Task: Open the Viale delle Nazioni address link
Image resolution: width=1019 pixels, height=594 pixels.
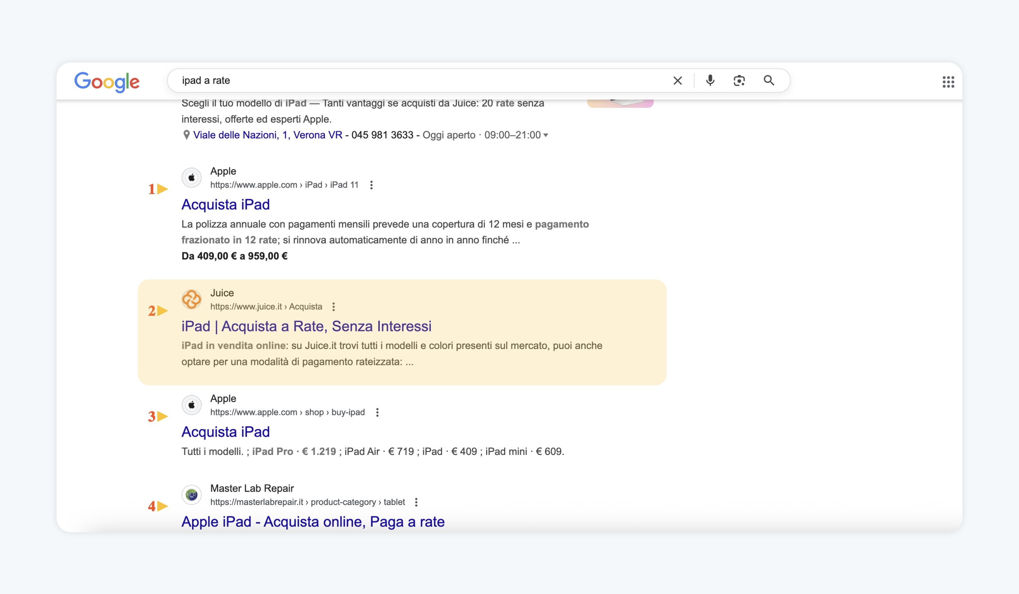Action: [268, 135]
